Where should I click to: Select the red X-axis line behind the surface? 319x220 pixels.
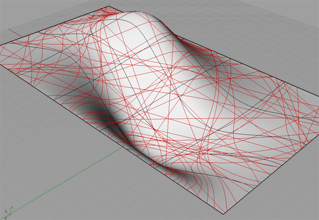point(15,33)
